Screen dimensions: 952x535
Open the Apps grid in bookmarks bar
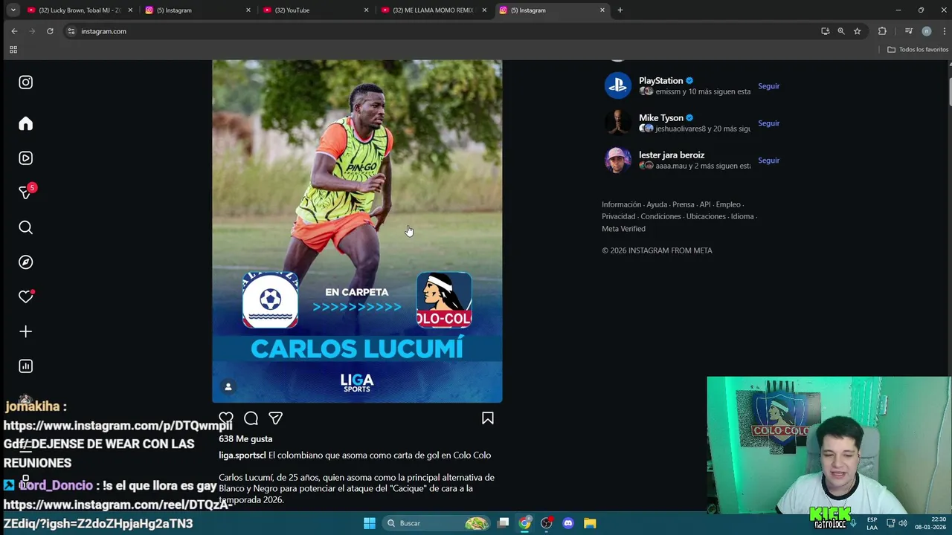[13, 50]
